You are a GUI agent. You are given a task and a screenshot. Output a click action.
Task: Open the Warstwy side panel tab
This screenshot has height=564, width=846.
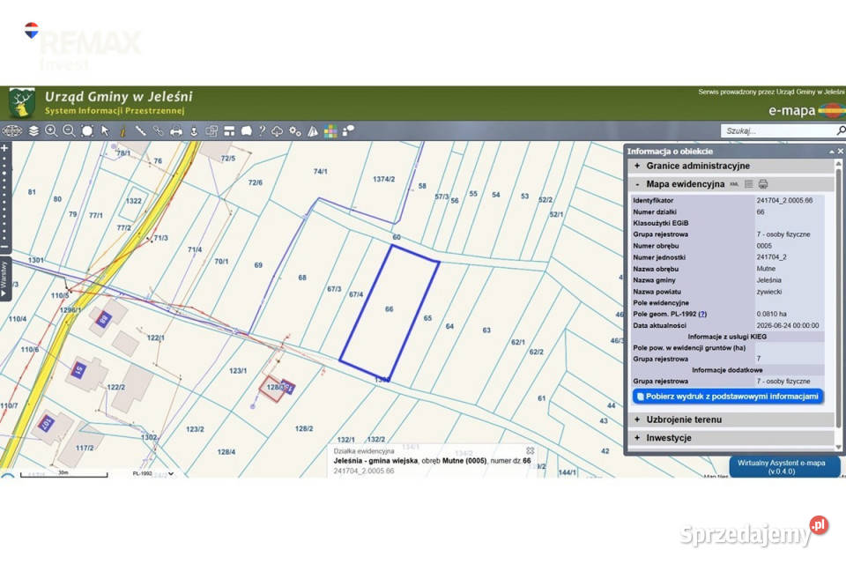(4, 279)
